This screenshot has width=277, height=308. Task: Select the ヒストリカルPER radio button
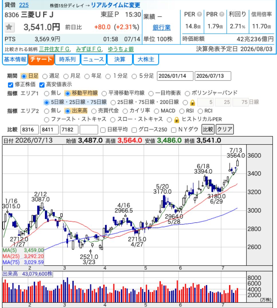point(169,120)
